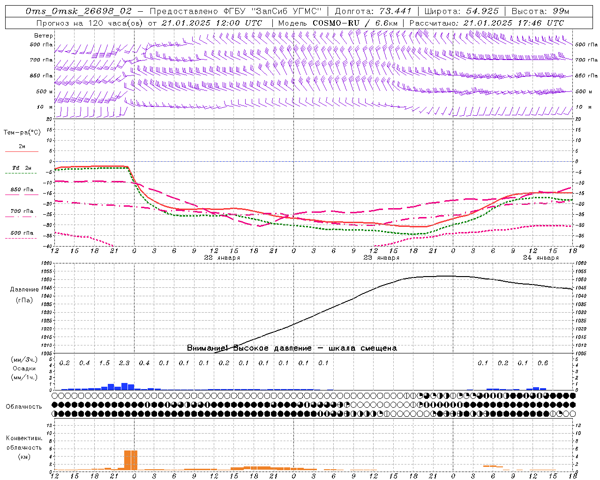600x480 pixels.
Task: Click the (гПа) unit label under Давление
Action: tap(24, 300)
